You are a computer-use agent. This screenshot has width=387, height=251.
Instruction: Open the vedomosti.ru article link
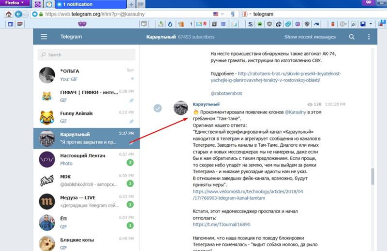coord(248,195)
